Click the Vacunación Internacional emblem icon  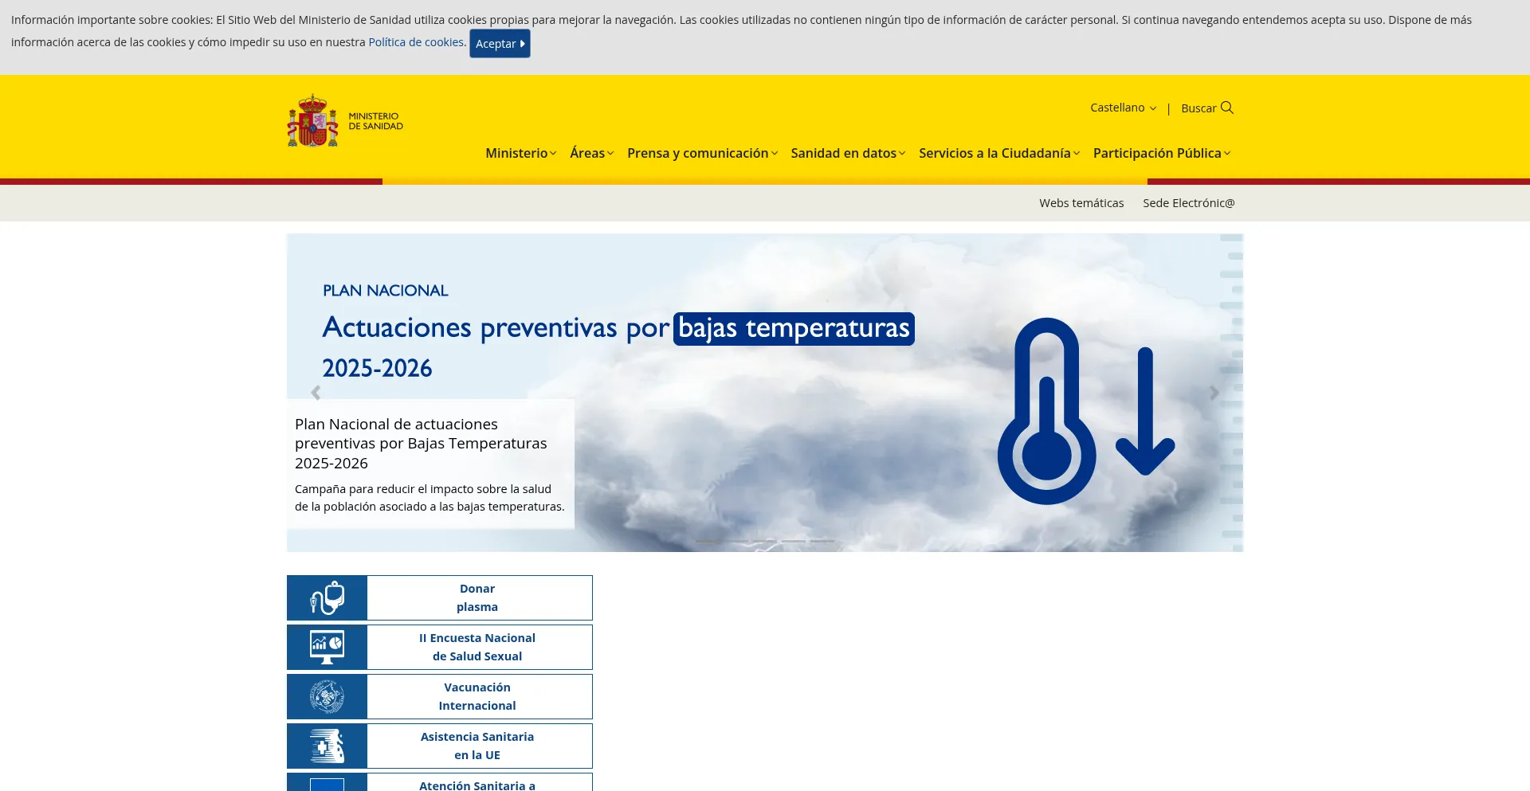327,697
